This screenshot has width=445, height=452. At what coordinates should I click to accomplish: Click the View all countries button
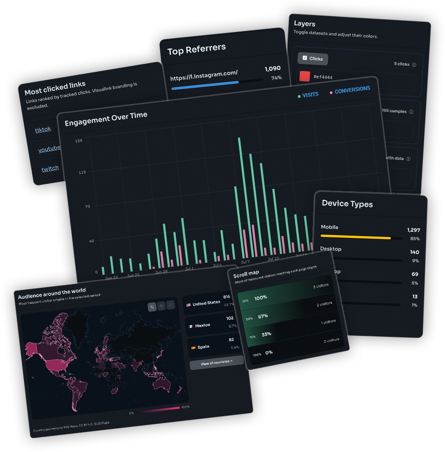pyautogui.click(x=217, y=363)
